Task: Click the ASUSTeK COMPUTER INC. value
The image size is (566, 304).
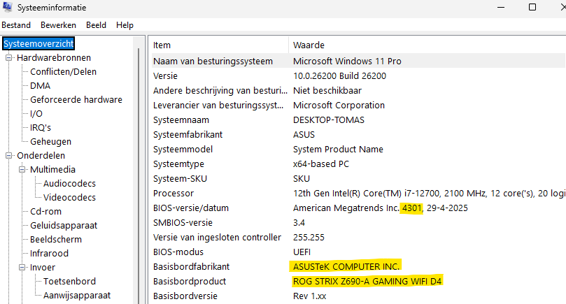Action: tap(346, 267)
